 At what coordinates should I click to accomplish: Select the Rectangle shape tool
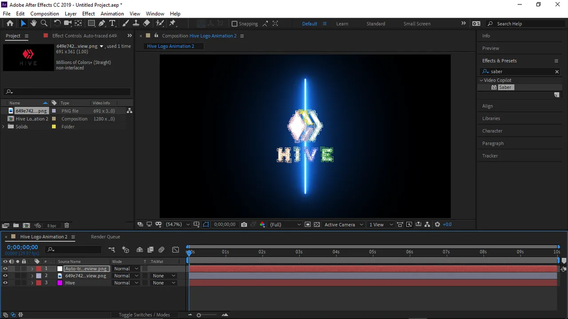[91, 23]
